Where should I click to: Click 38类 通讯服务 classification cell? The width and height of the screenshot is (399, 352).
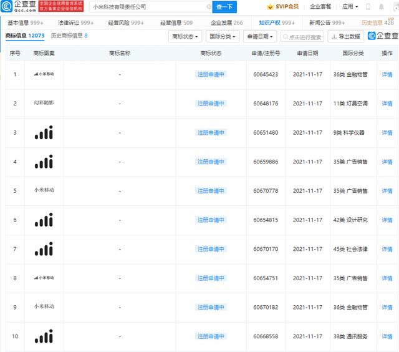350,336
